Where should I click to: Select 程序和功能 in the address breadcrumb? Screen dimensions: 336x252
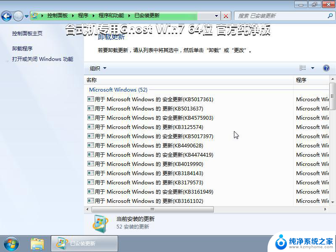(x=111, y=16)
